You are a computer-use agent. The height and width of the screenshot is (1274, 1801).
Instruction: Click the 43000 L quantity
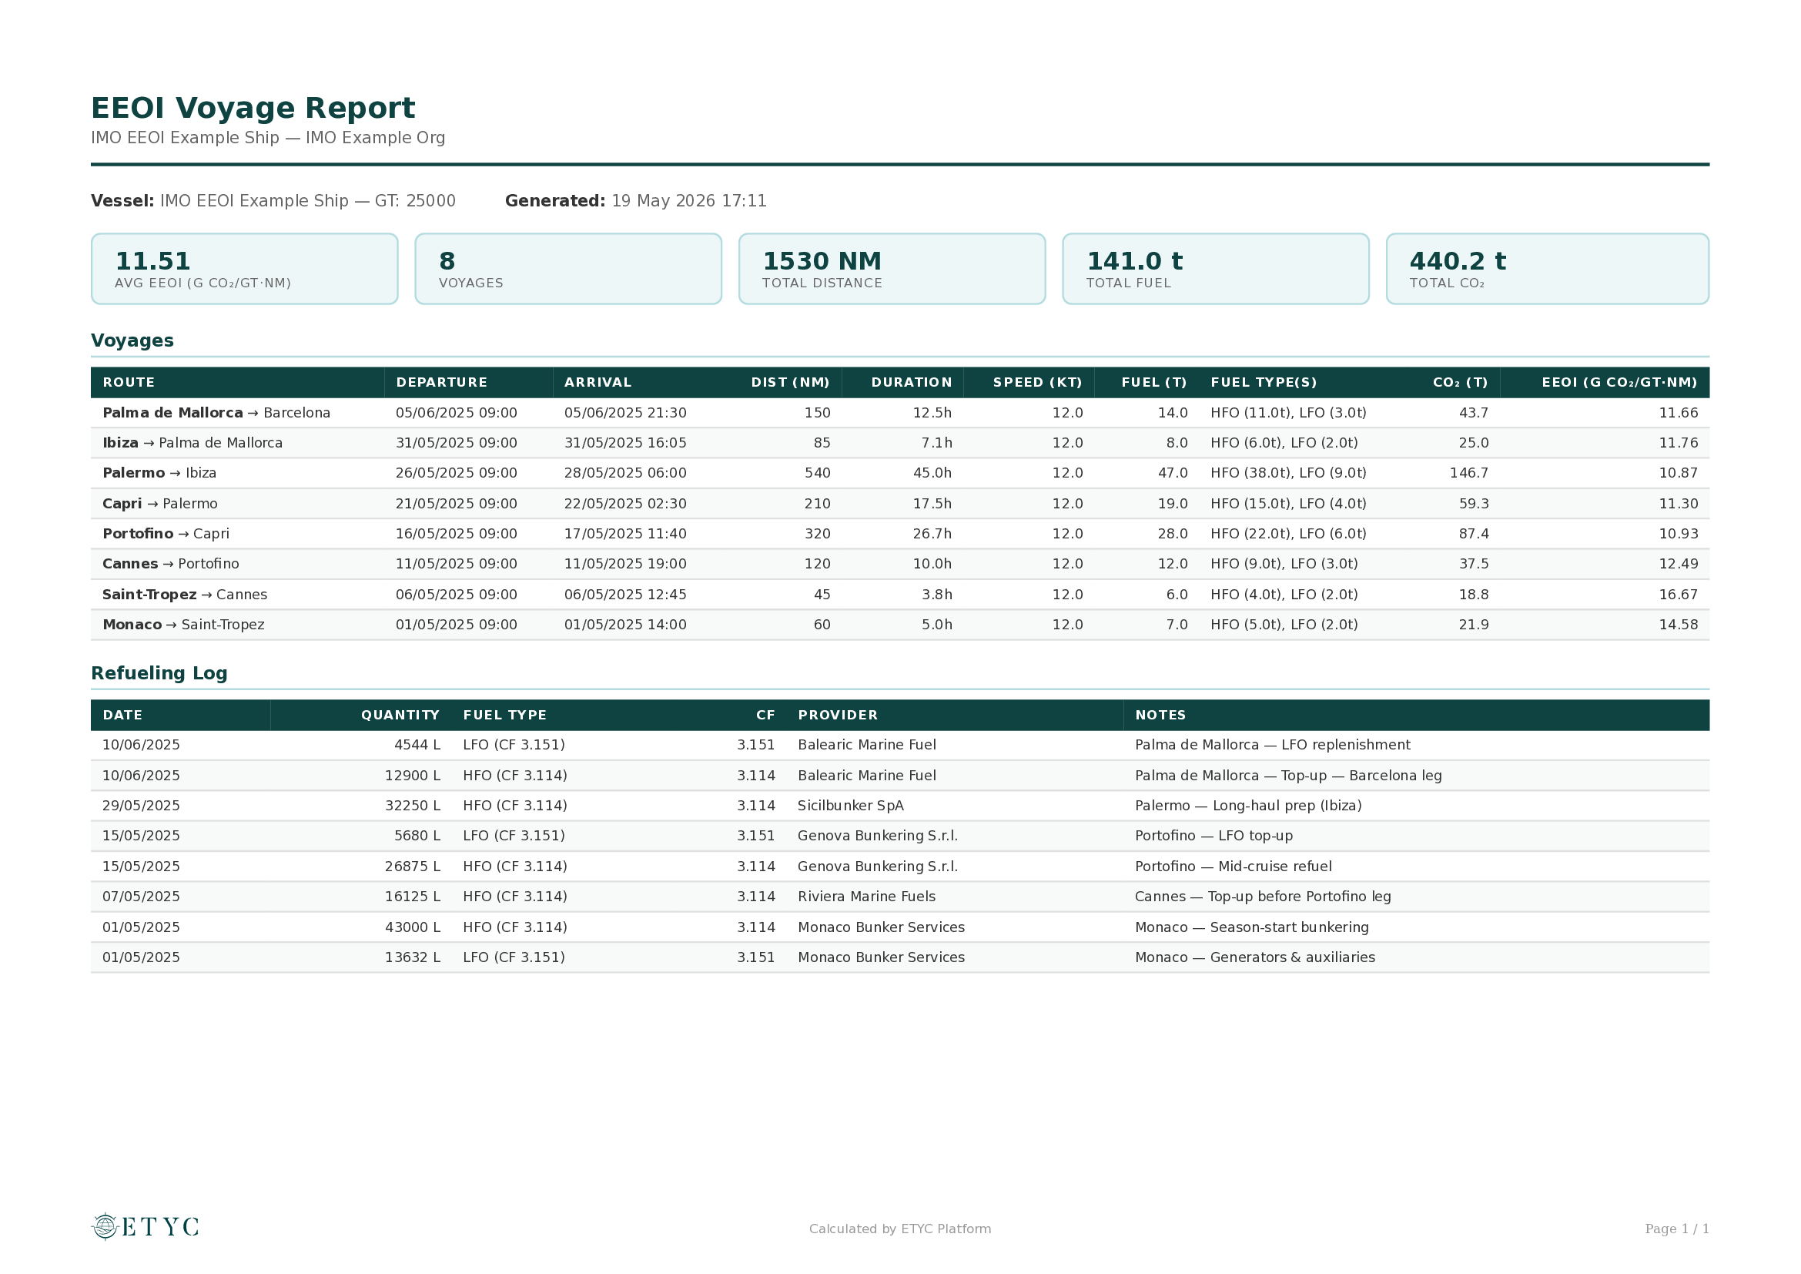[x=413, y=927]
